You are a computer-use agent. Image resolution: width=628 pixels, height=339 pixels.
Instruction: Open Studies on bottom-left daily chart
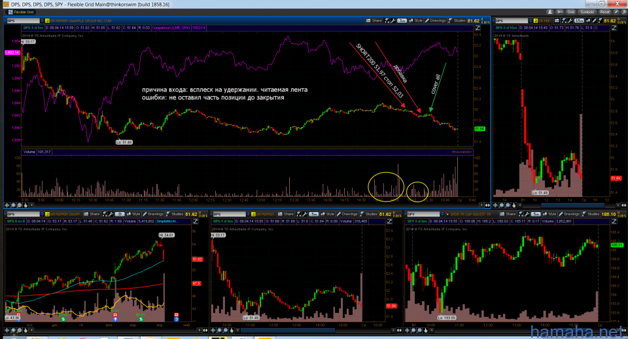tap(174, 214)
